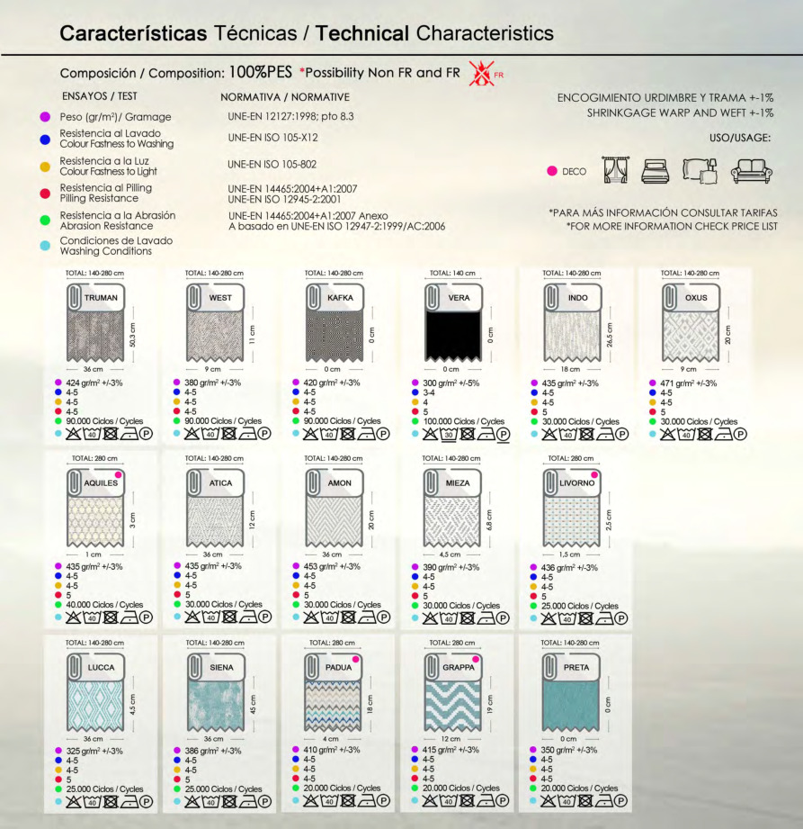
Task: Click Livorno's do-not-tumble-dry icon
Action: pos(584,618)
